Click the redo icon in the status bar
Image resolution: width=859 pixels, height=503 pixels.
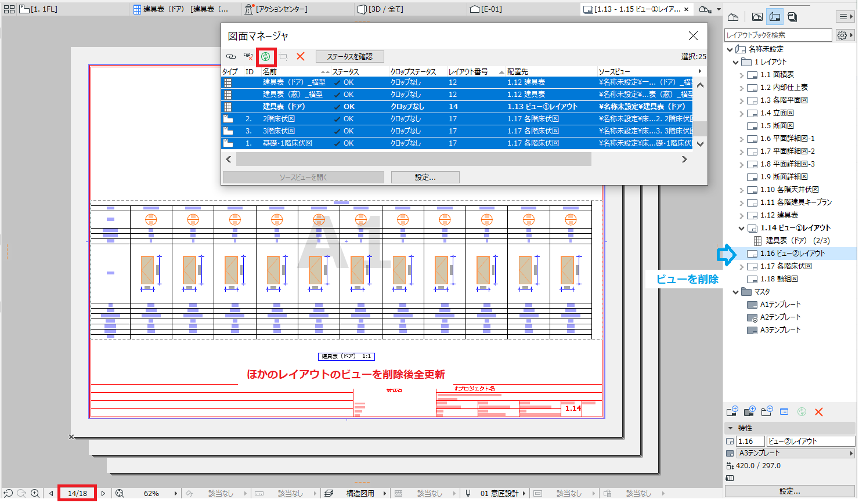(21, 493)
